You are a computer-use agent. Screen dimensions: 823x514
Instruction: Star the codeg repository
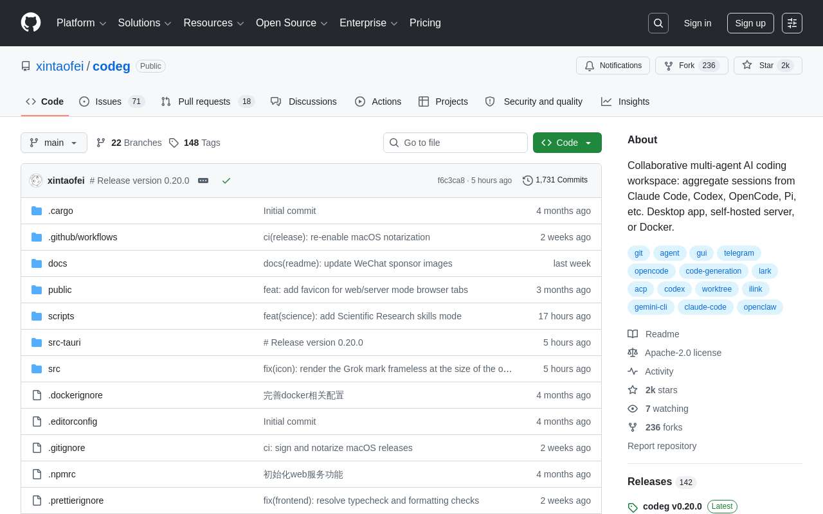[x=768, y=66]
